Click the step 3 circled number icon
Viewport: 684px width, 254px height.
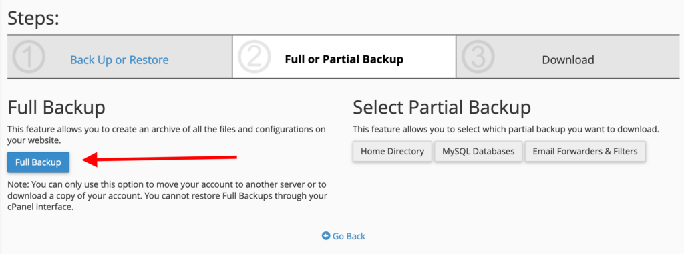tap(478, 57)
